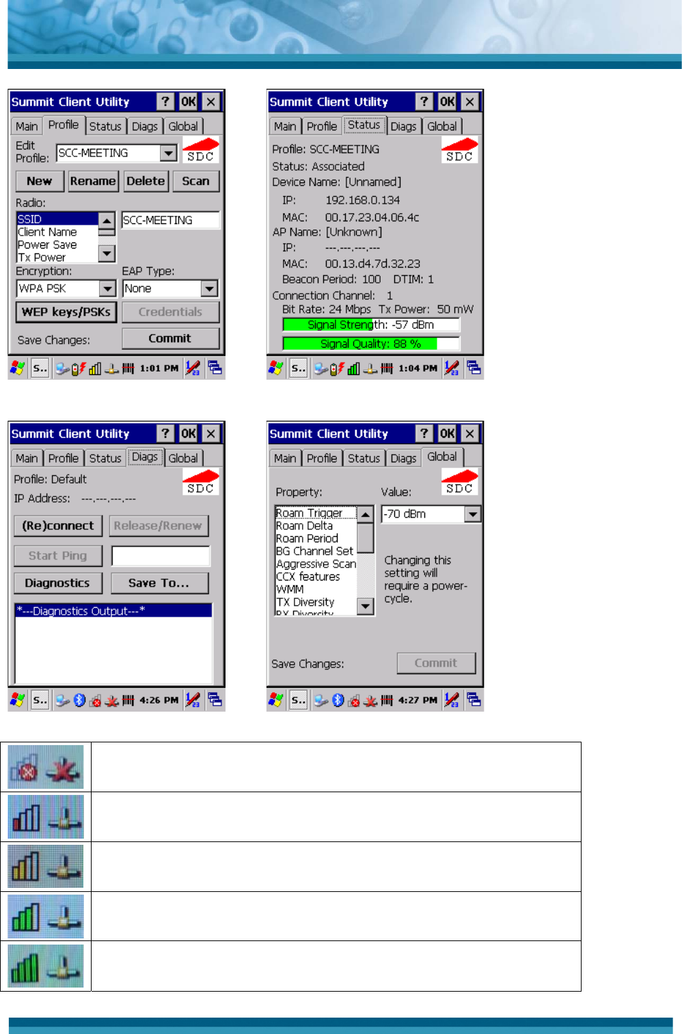682x1034 pixels.
Task: Click the (Re)connect button
Action: point(58,526)
